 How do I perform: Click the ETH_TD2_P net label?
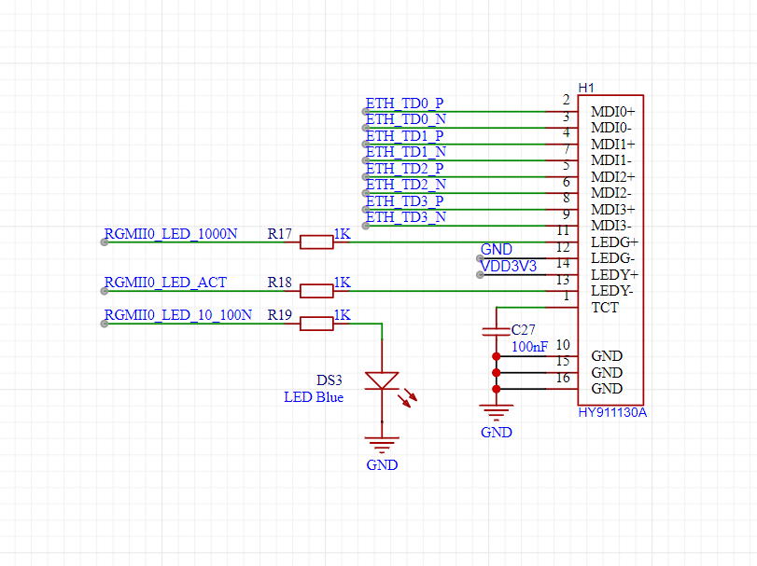coord(404,169)
